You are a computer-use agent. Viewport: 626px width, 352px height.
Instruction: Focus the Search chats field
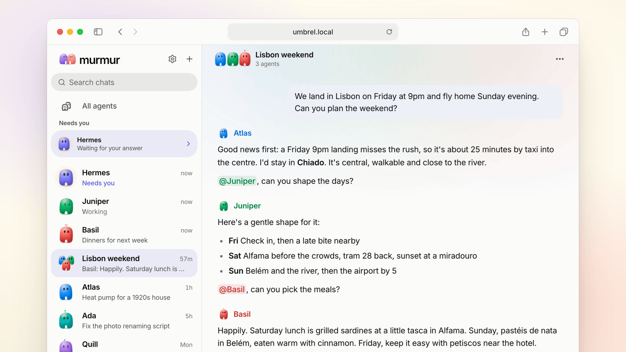(124, 82)
